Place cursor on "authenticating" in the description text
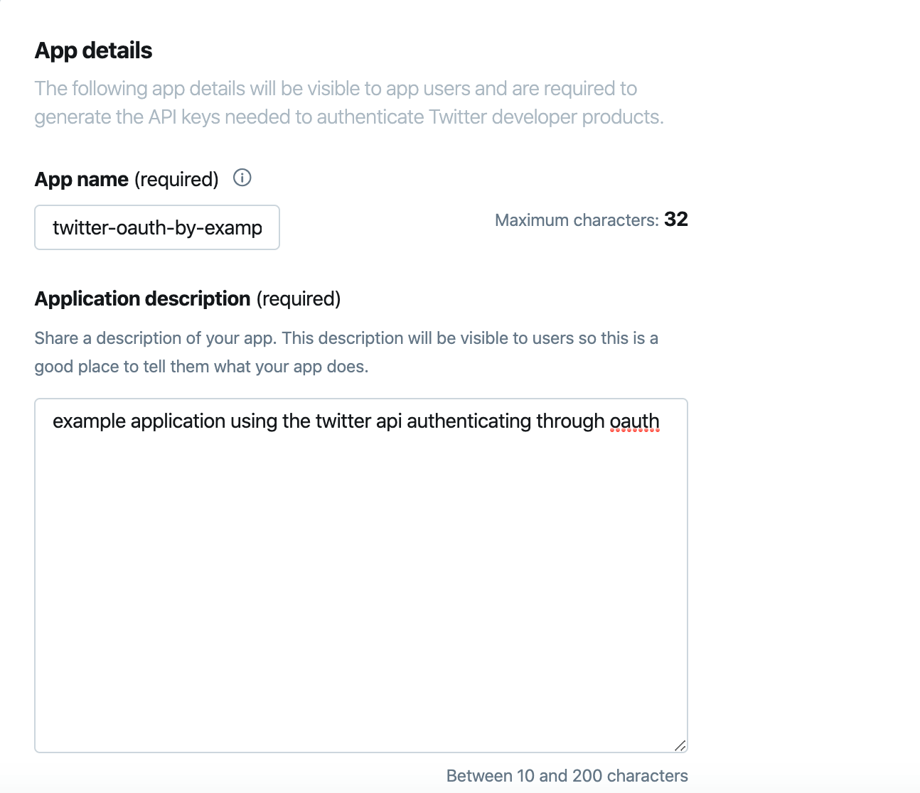The image size is (920, 793). point(469,421)
